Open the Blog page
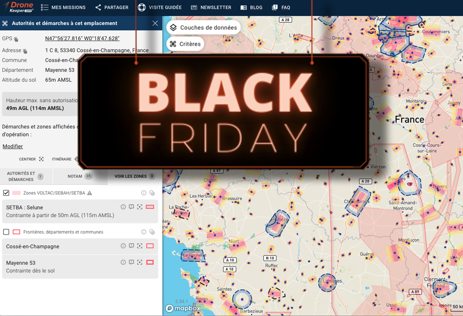Viewport: 463px width, 316px height. [x=251, y=7]
